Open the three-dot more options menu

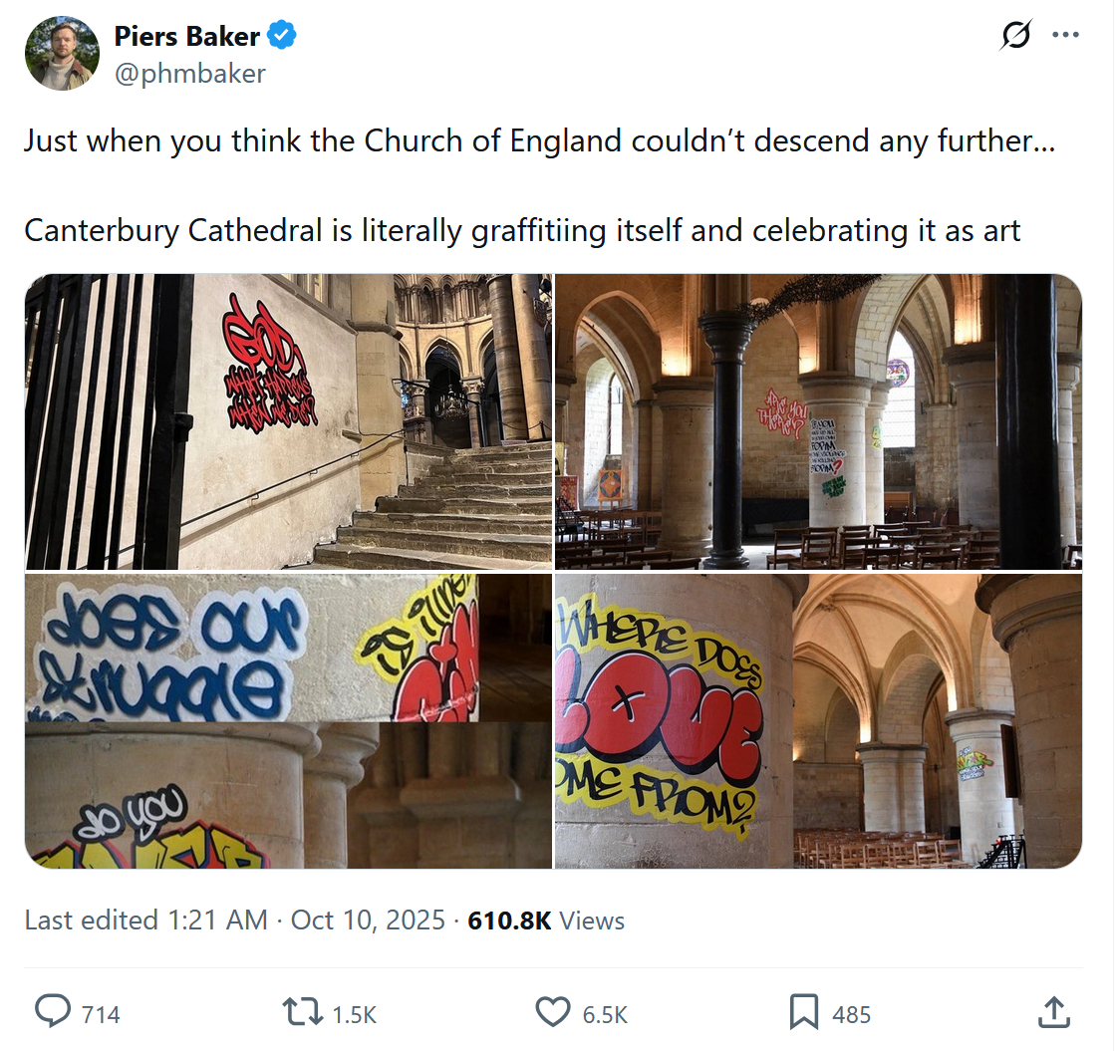point(1065,35)
